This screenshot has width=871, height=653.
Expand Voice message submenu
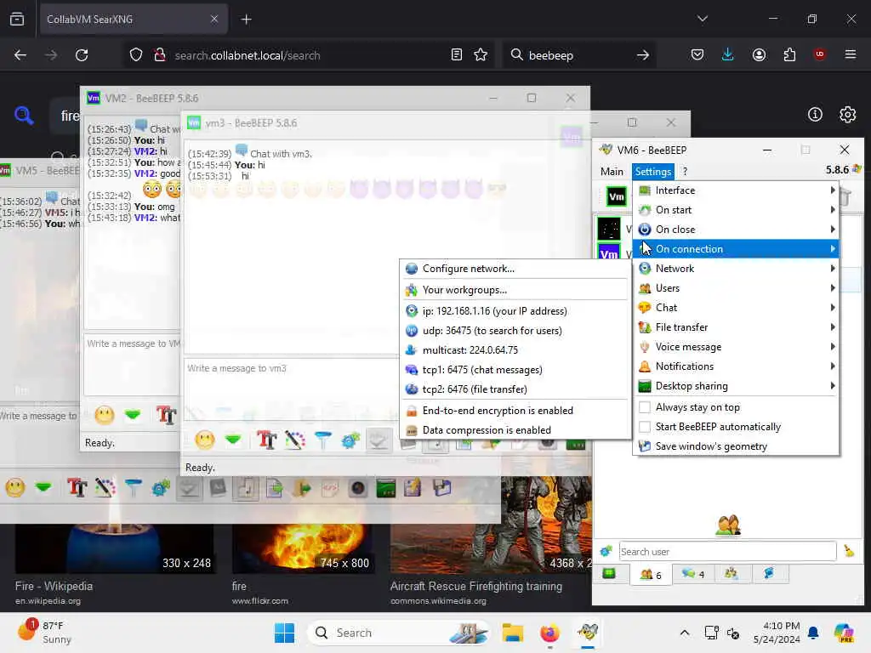coord(736,347)
